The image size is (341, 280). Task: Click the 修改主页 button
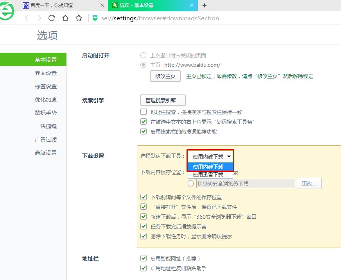(165, 76)
